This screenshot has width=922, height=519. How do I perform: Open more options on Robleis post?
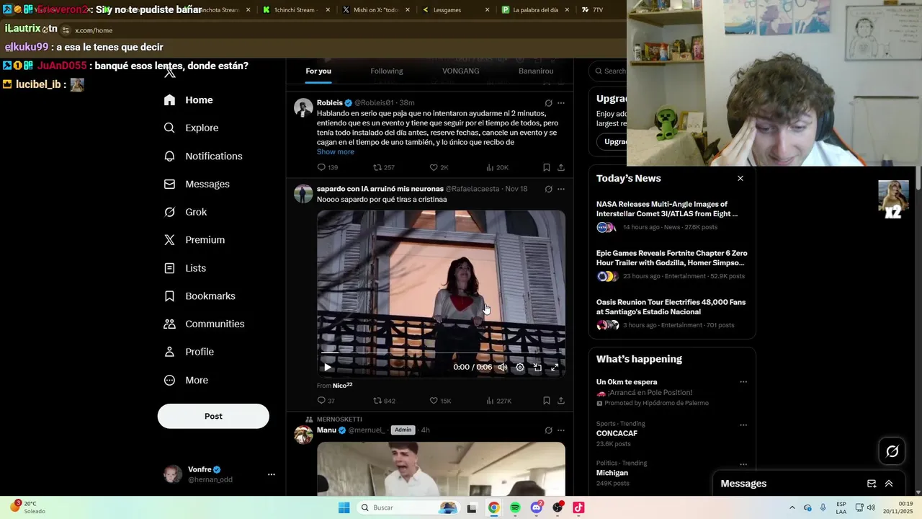[x=561, y=103]
